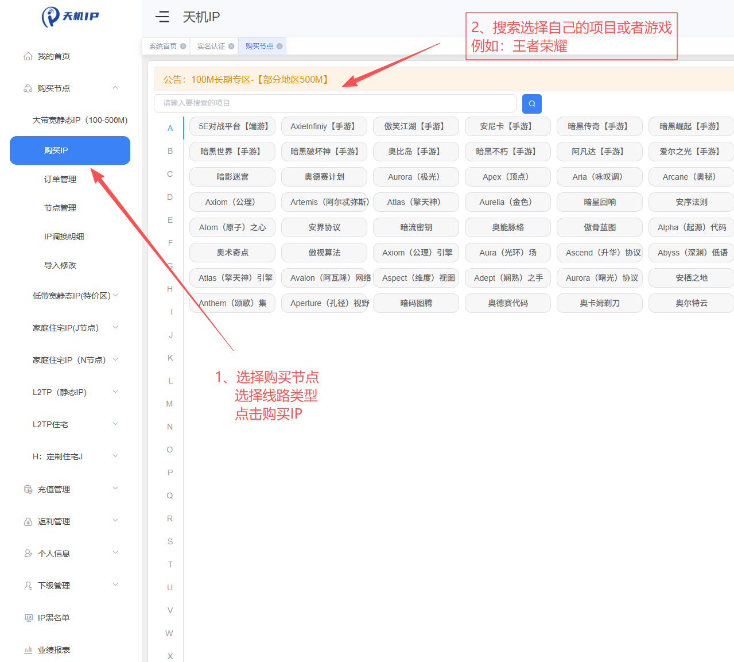Choose Apex（顶点）project
734x662 pixels.
(508, 177)
